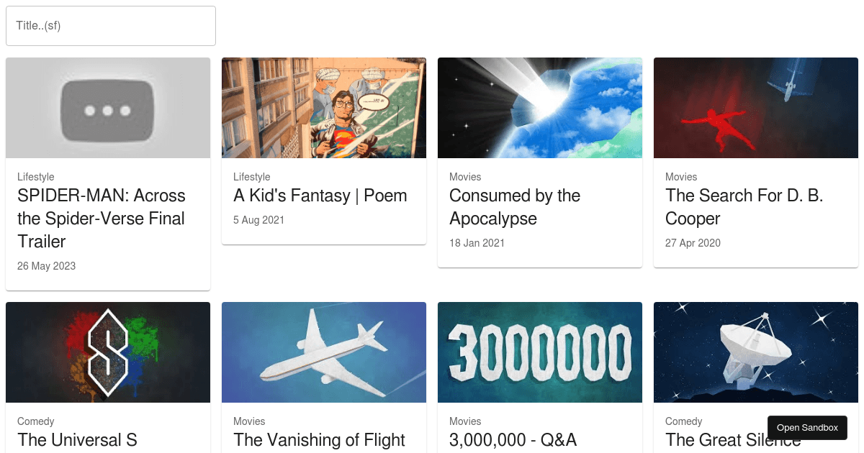
Task: Click the 3000000 number thumbnail
Action: (540, 352)
